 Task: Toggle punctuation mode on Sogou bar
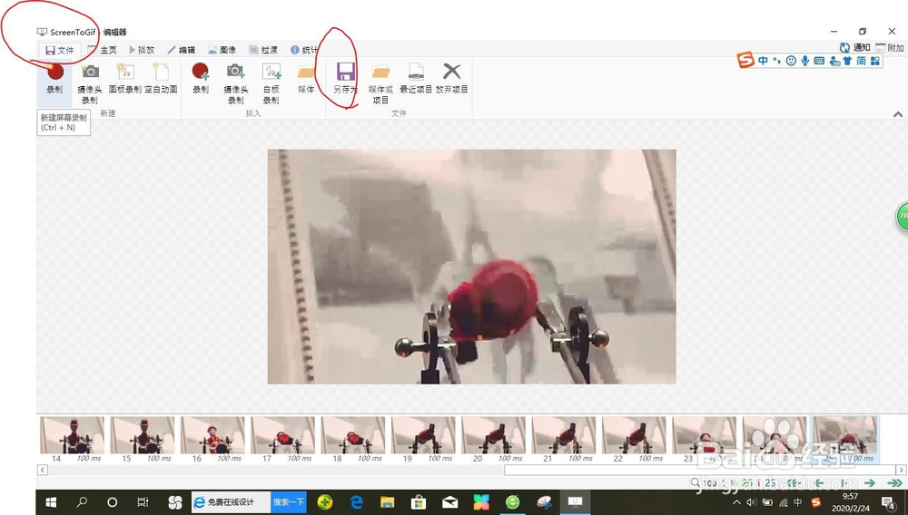pos(777,61)
